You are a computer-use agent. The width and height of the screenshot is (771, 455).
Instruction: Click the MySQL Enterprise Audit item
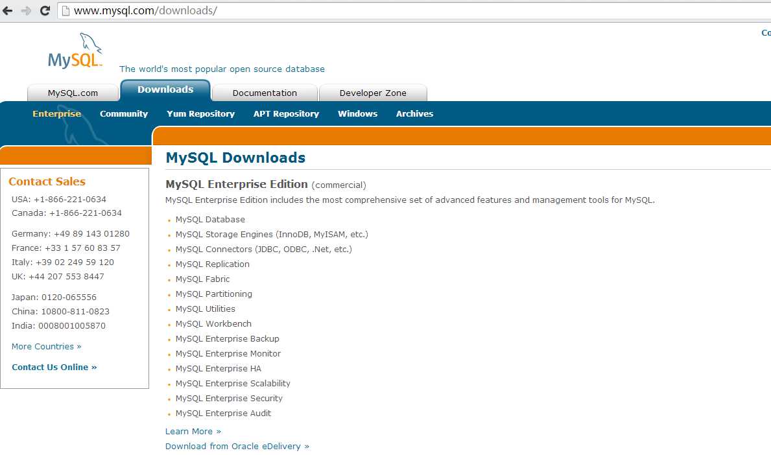pos(223,414)
